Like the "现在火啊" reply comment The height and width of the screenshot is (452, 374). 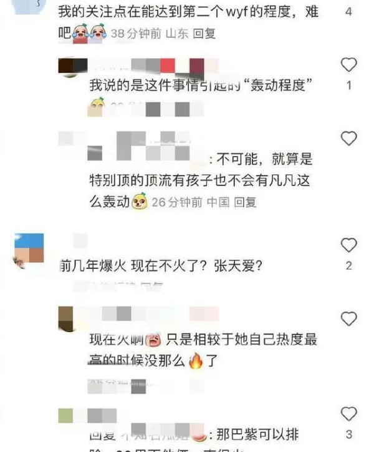coord(348,319)
